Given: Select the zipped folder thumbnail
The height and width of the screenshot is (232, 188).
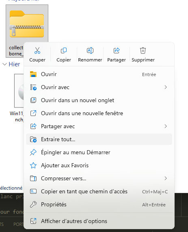Looking at the screenshot, I should [27, 24].
